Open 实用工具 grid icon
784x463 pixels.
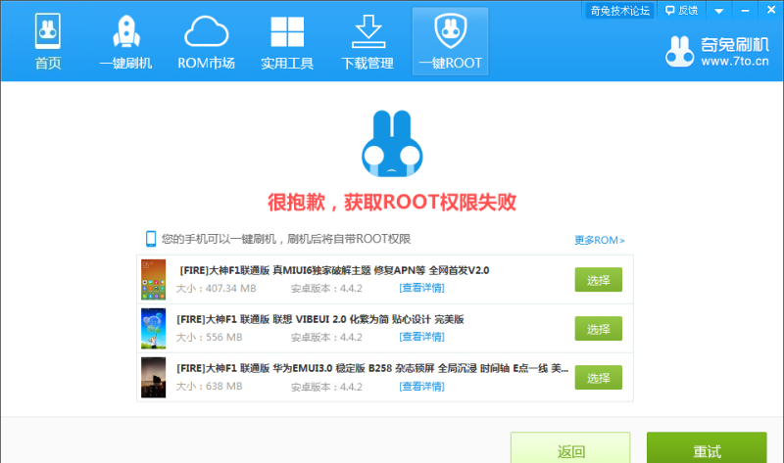pyautogui.click(x=287, y=31)
